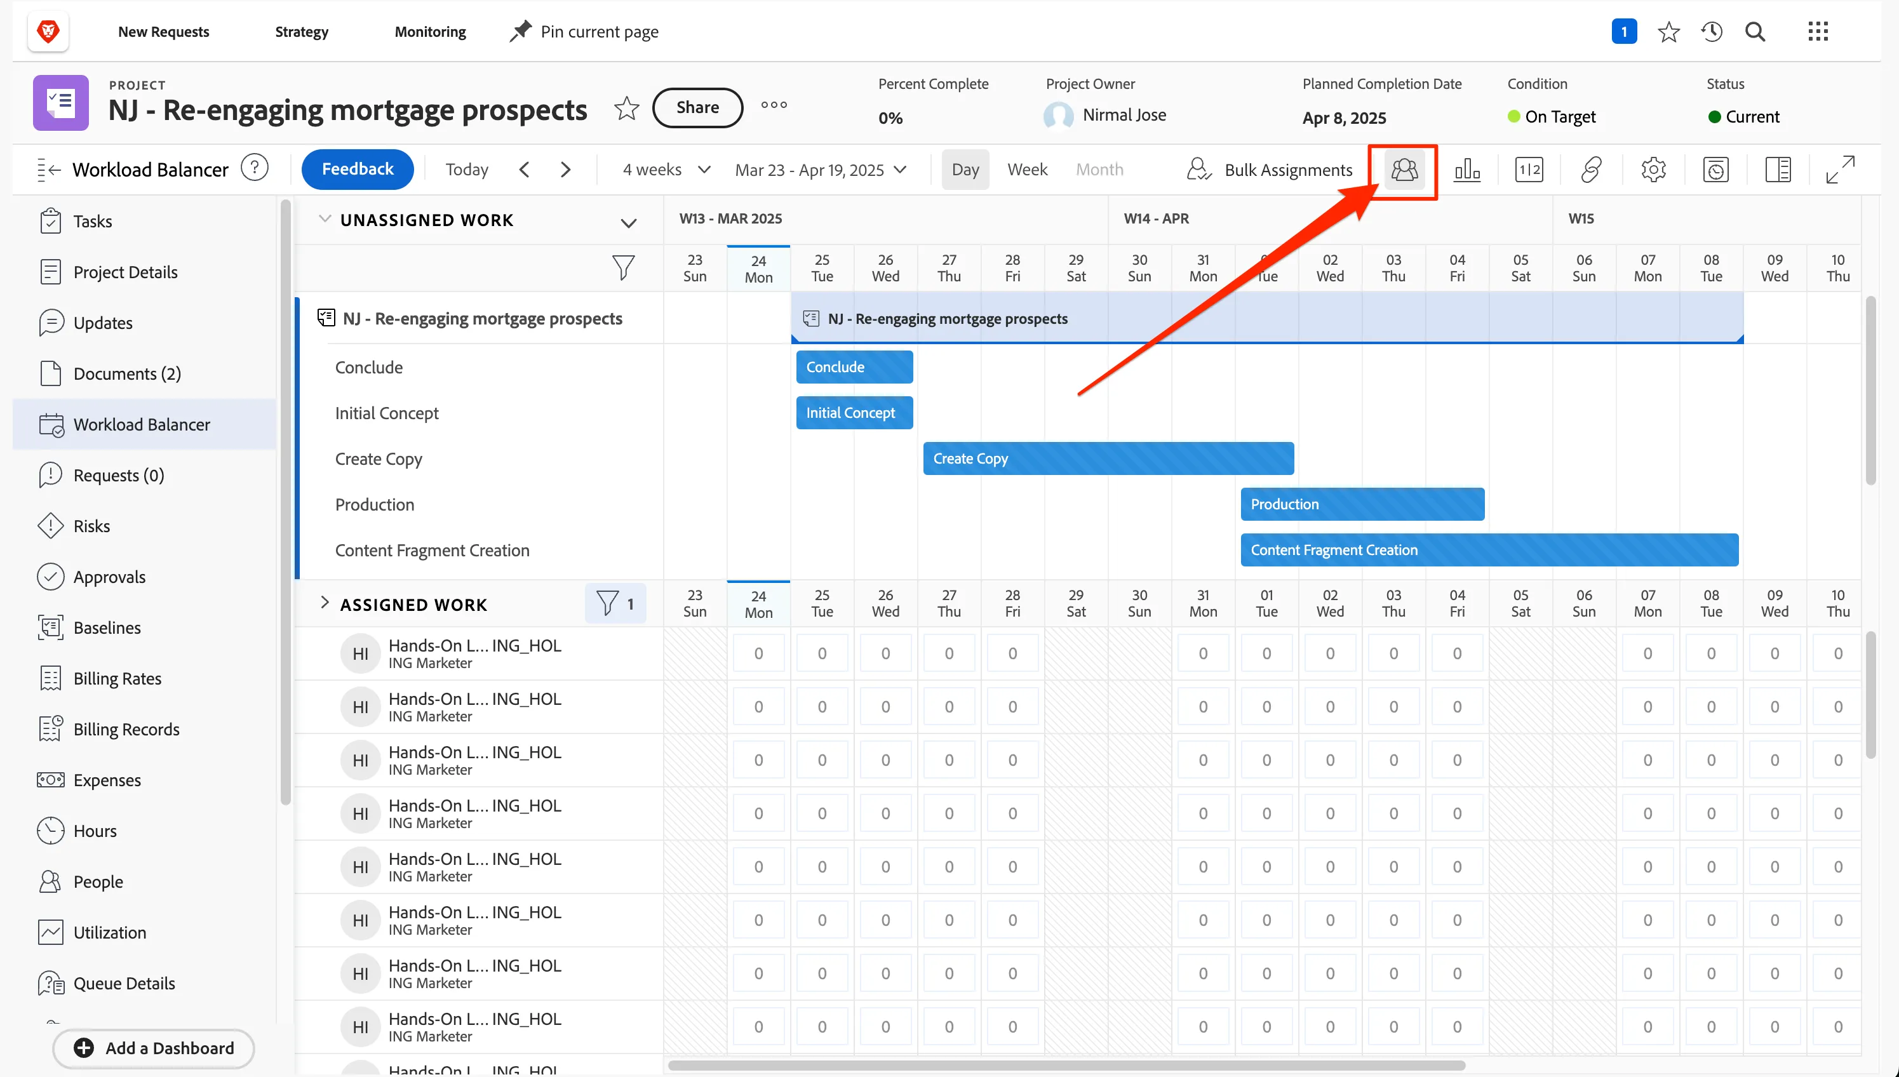1899x1077 pixels.
Task: Click the Content Fragment Creation task bar
Action: [x=1489, y=551]
